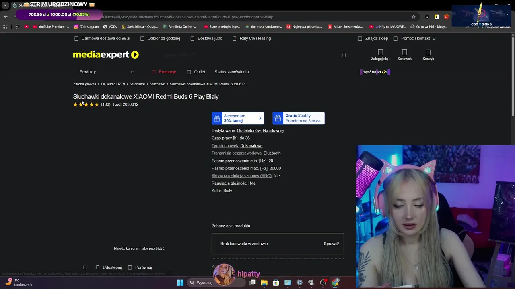515x289 pixels.
Task: Click the gift icon on Akcesorium 30% taniej
Action: pyautogui.click(x=217, y=118)
